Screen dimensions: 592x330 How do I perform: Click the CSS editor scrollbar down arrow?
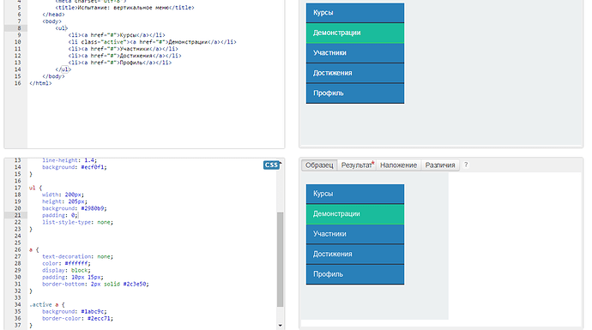281,326
